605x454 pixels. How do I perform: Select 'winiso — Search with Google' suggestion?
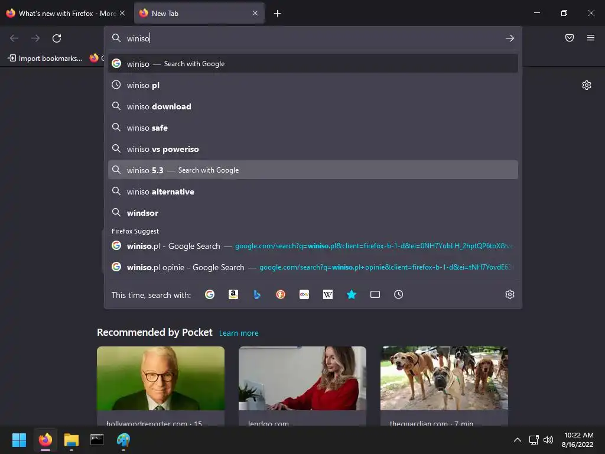click(x=313, y=64)
